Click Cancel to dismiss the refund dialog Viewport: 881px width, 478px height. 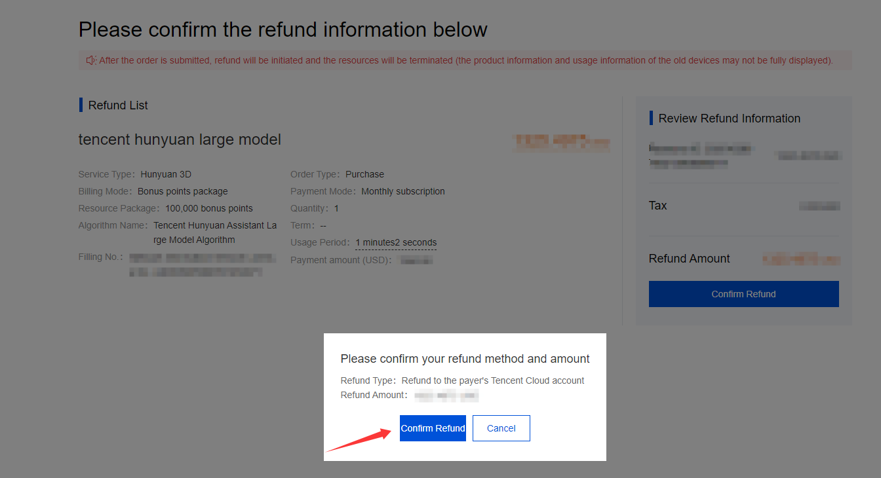point(501,428)
